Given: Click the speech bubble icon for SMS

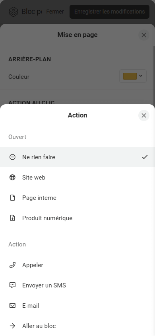Looking at the screenshot, I should click(12, 285).
